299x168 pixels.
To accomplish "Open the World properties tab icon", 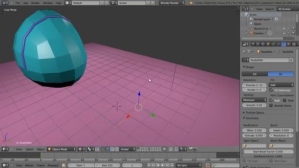I will [263, 44].
